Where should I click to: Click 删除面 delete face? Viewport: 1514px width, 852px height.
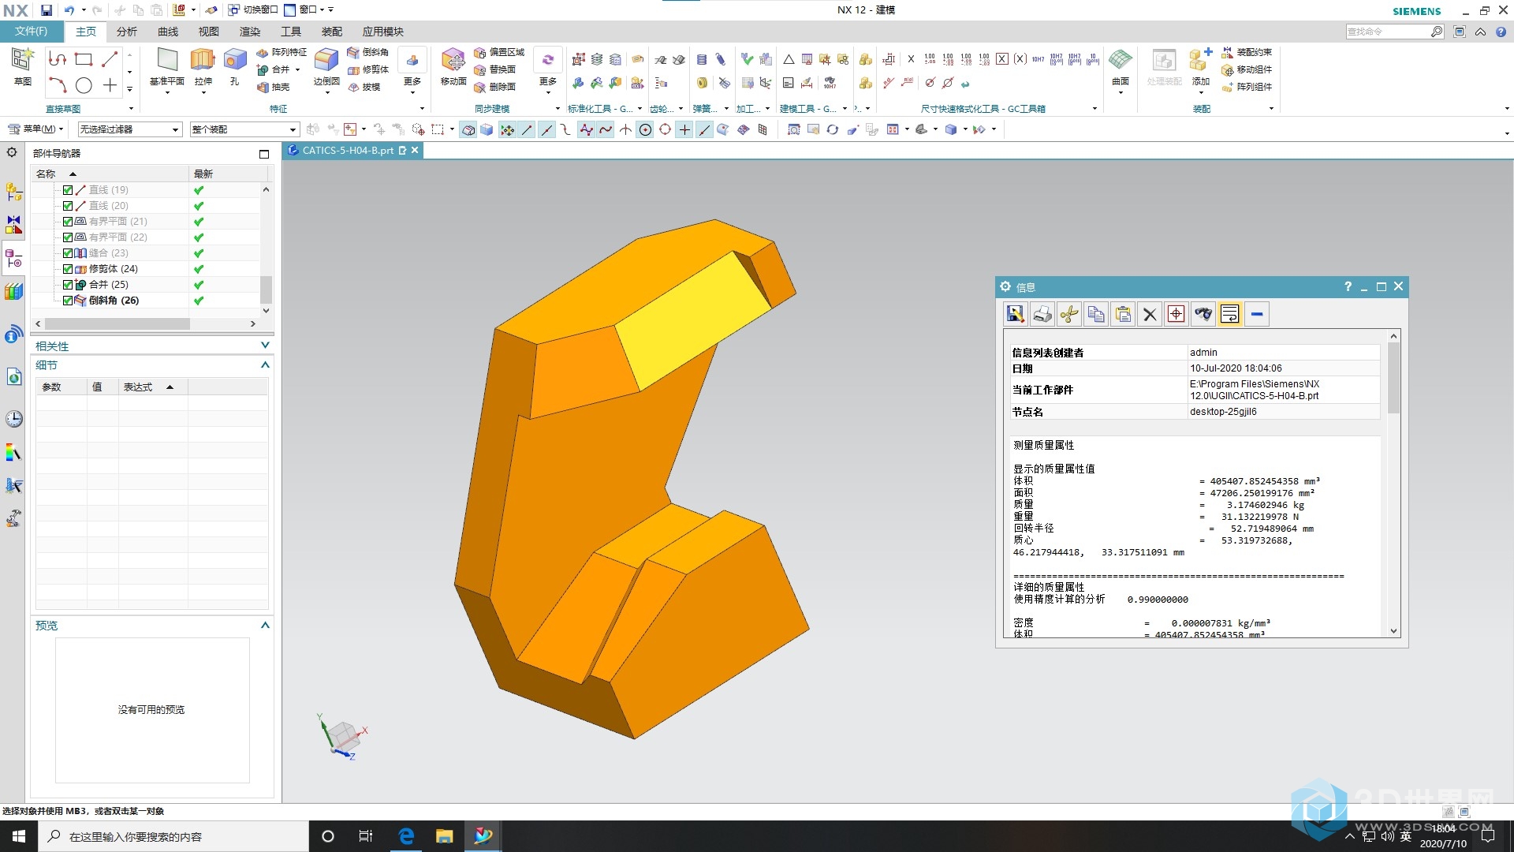(495, 87)
